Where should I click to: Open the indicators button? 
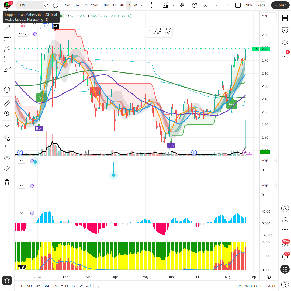165,5
